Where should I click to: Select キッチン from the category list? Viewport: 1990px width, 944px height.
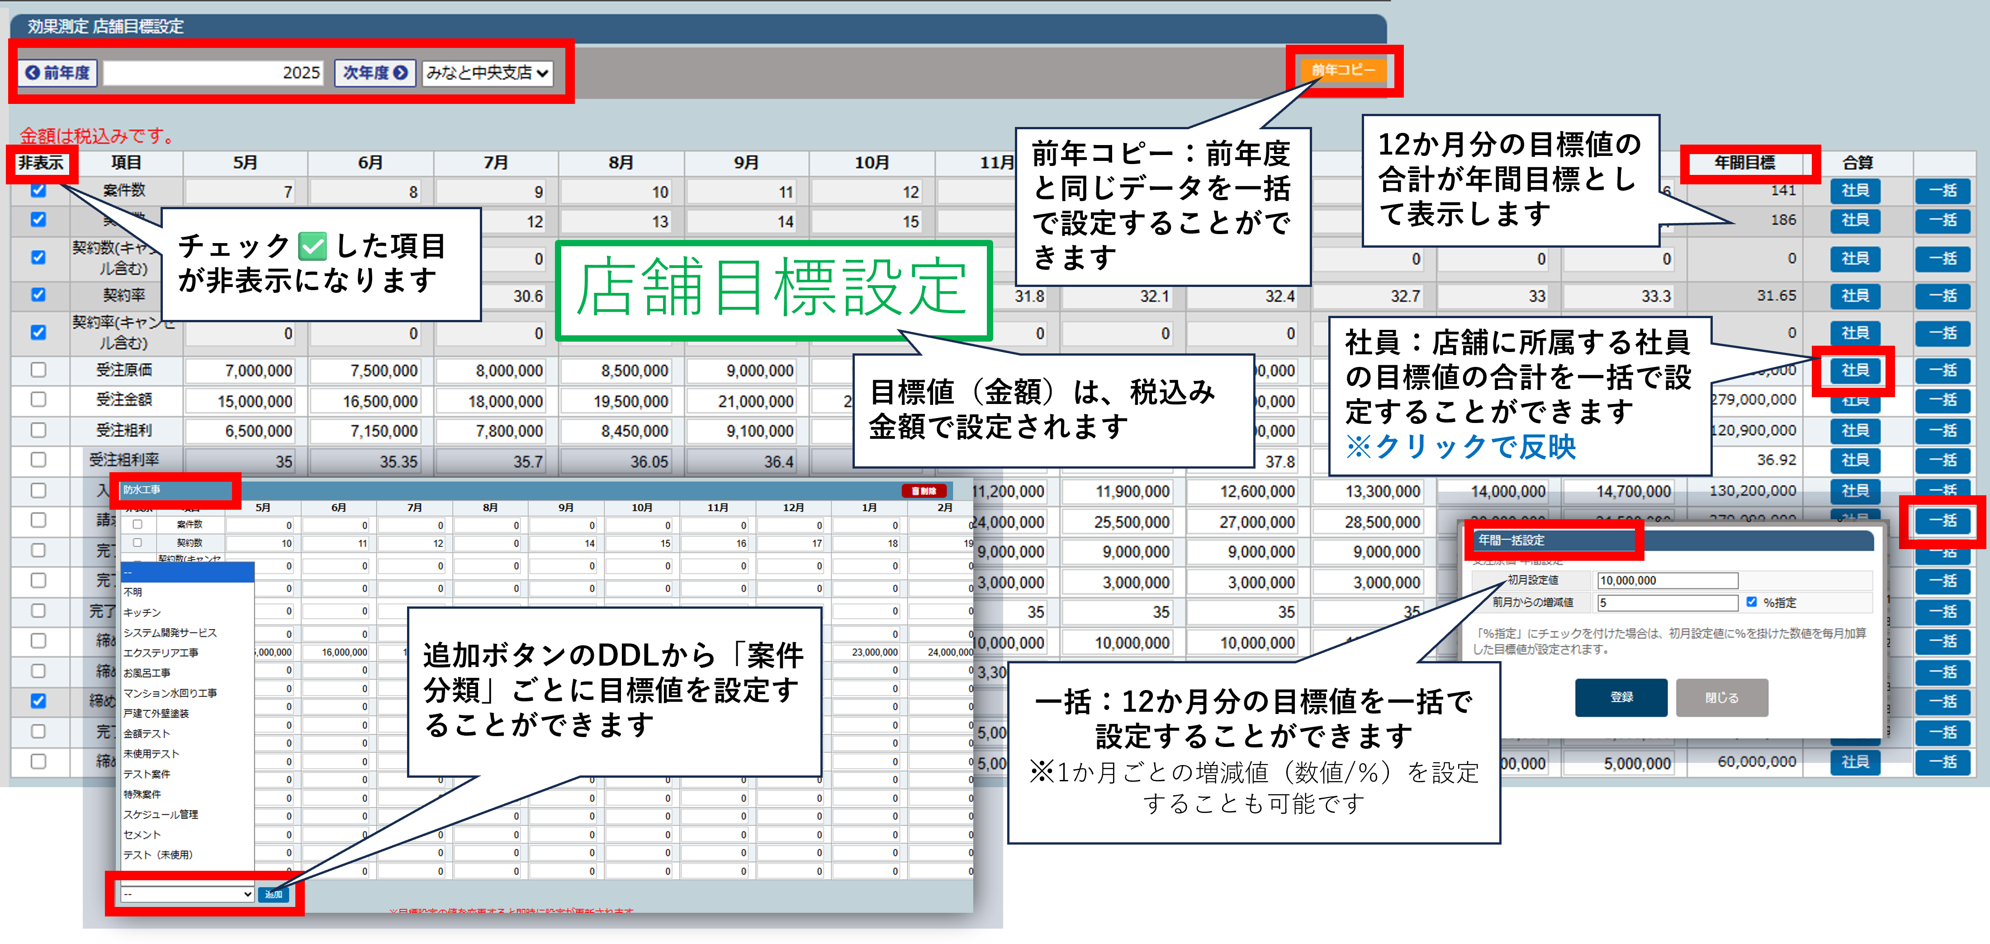(142, 612)
